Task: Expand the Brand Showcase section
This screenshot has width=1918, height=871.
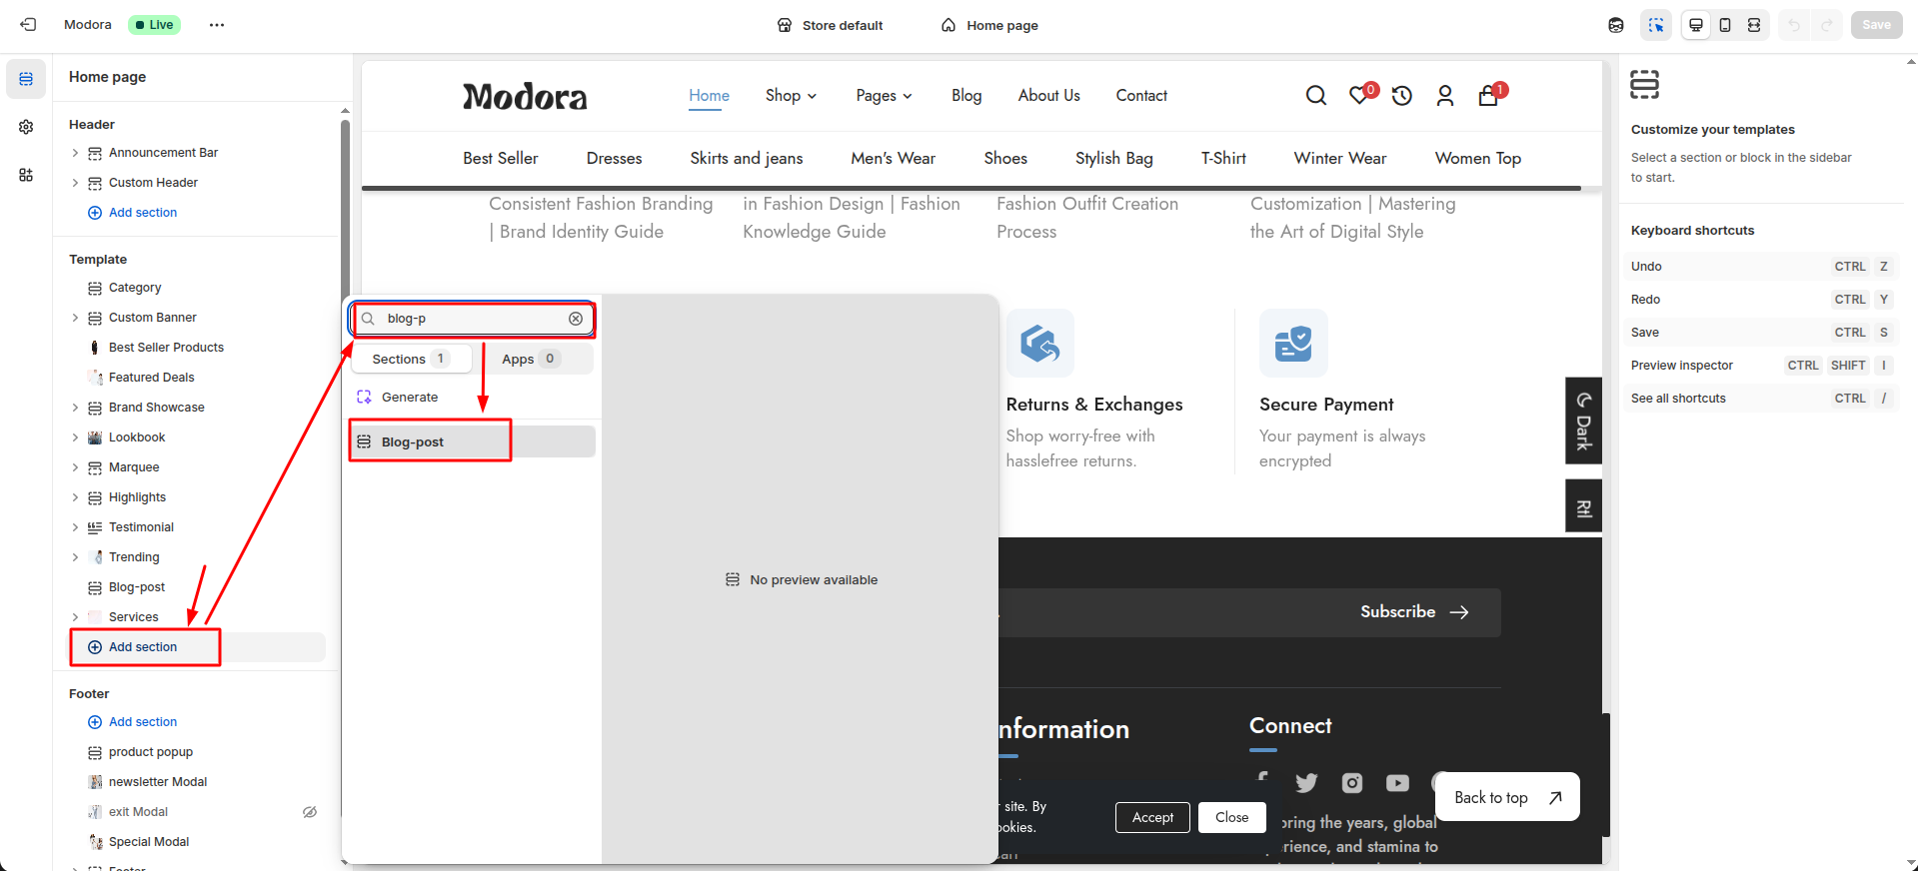Action: click(75, 408)
